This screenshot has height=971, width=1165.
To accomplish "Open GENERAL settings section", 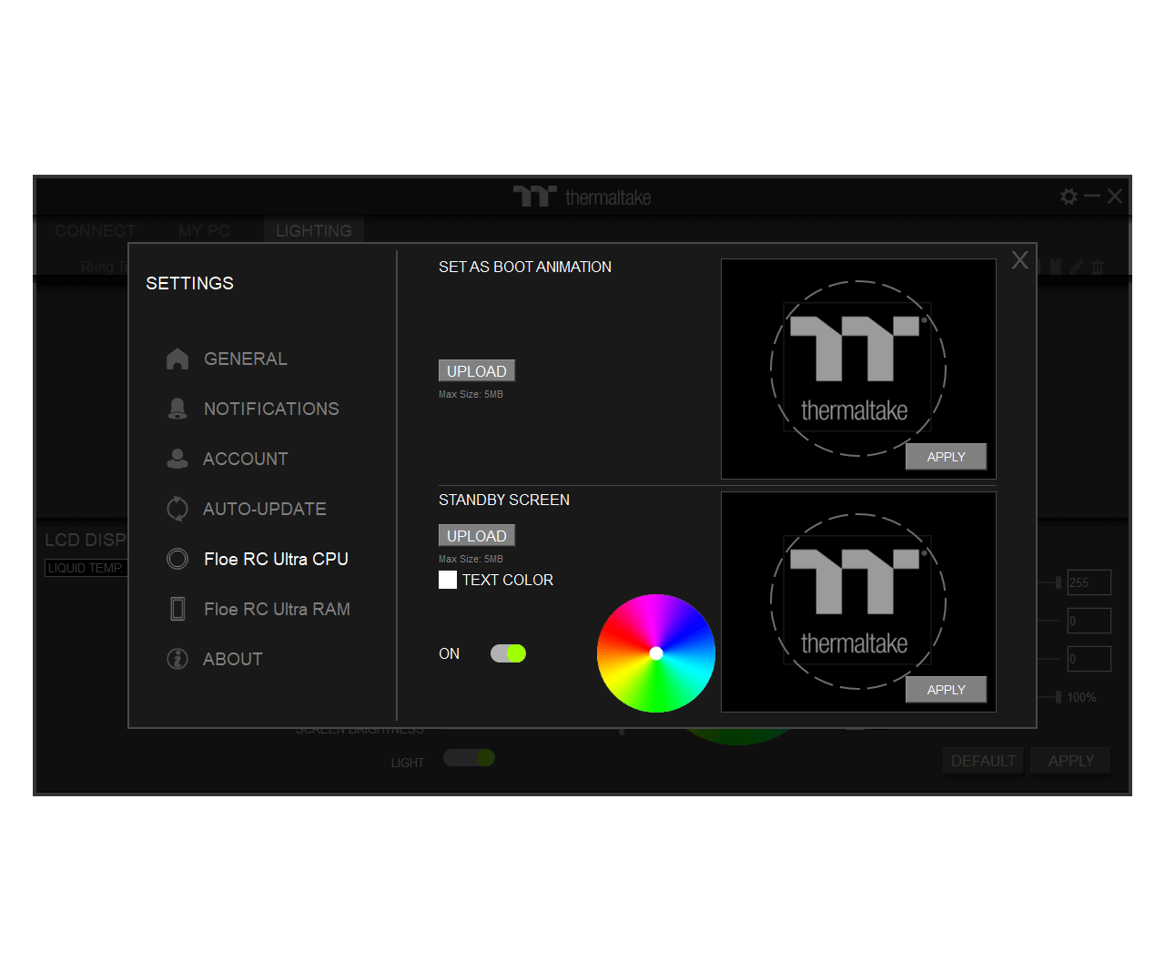I will coord(246,359).
